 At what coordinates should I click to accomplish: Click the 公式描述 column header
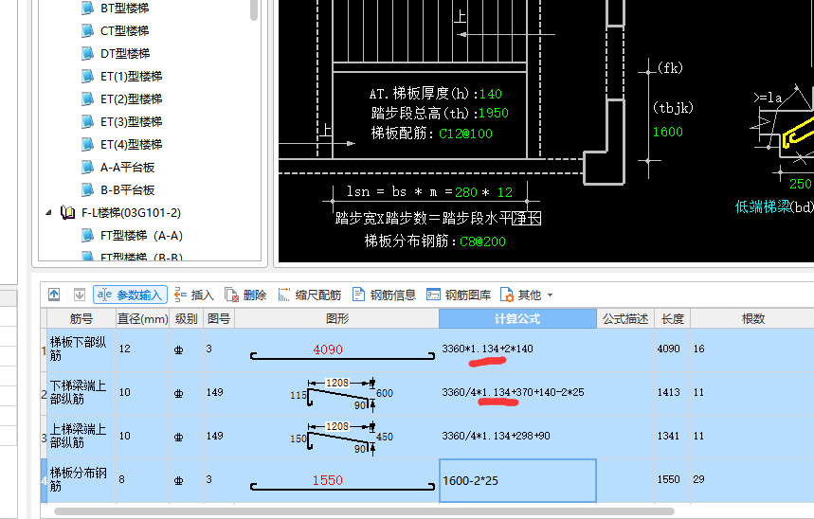tap(625, 318)
